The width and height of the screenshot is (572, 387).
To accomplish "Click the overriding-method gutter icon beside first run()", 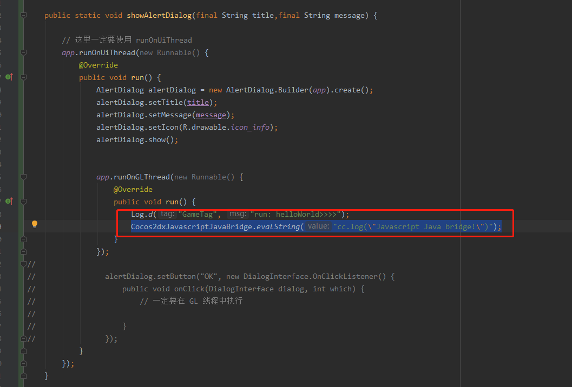I will click(x=9, y=77).
